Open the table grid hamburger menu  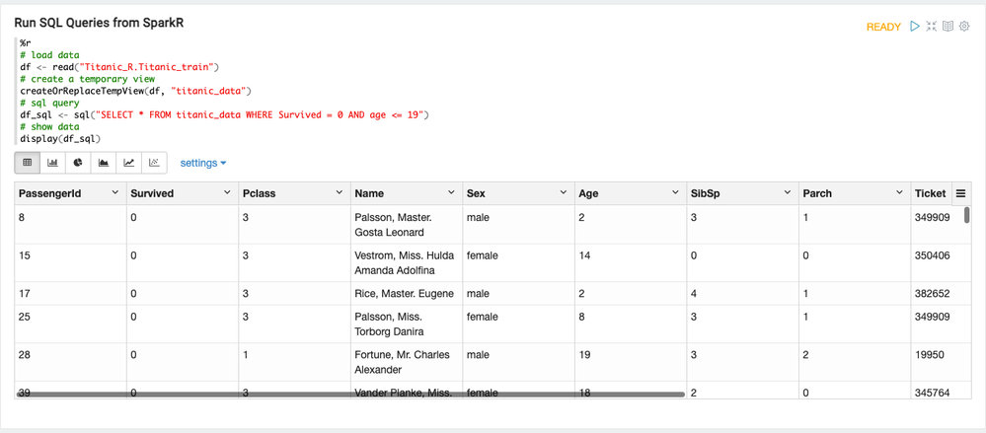coord(960,193)
